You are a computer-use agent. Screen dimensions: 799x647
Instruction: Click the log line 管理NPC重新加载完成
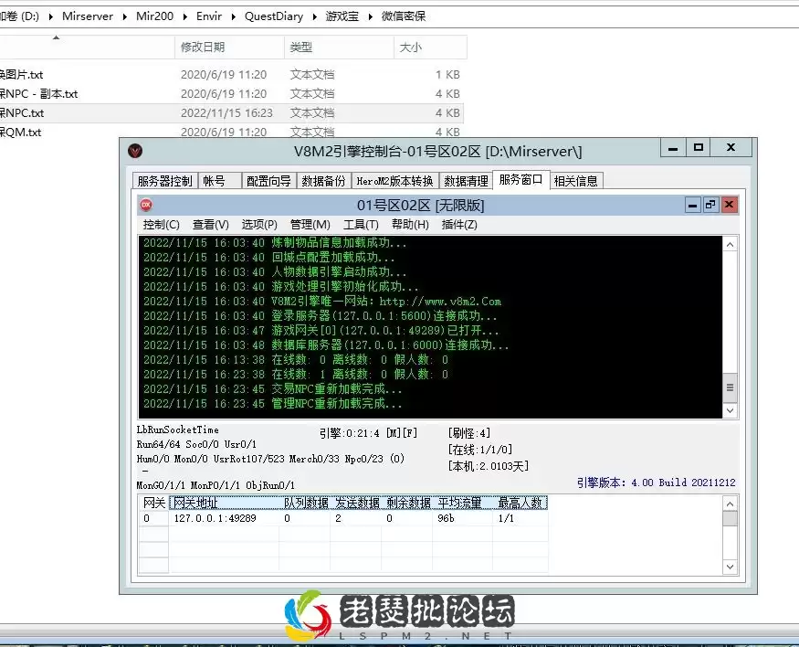pyautogui.click(x=273, y=404)
